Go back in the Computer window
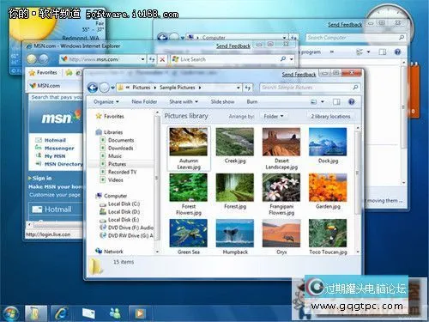 coord(162,37)
